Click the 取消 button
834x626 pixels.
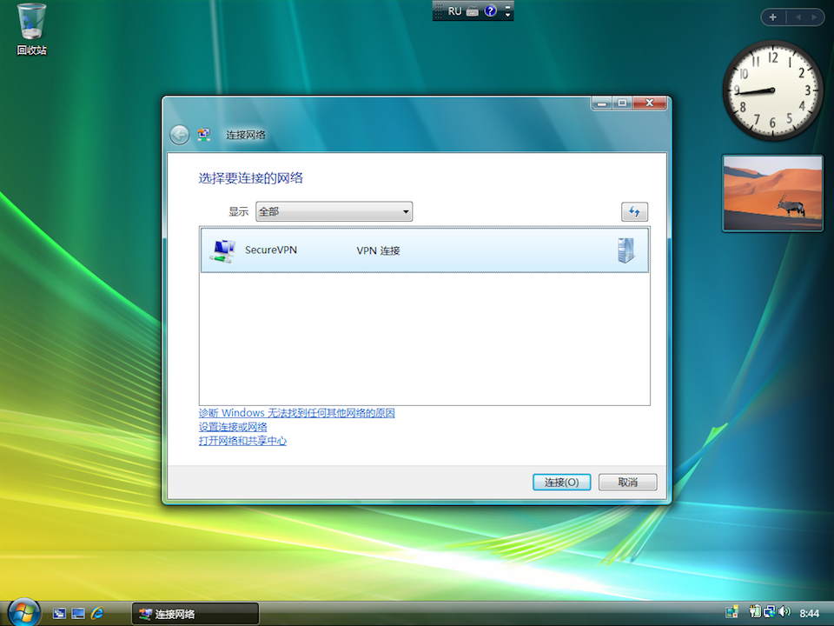coord(627,483)
